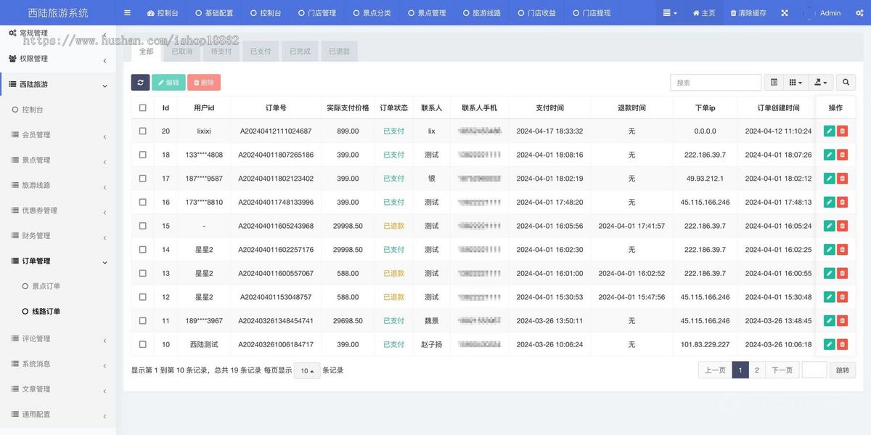Click the magnifier search icon near the search box
871x435 pixels.
tap(846, 82)
